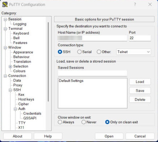This screenshot has height=142, width=158.
Task: Open the Proxy settings category
Action: (x=18, y=85)
